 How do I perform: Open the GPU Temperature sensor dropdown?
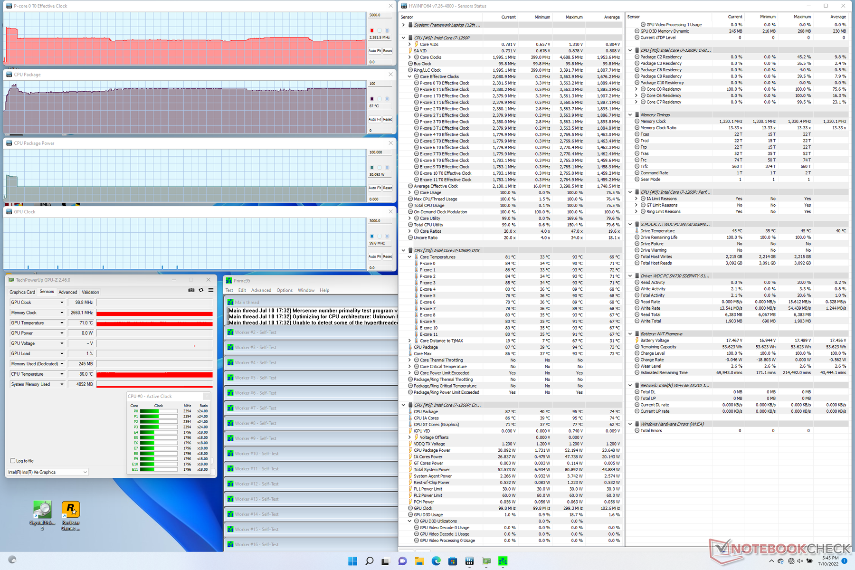coord(61,323)
